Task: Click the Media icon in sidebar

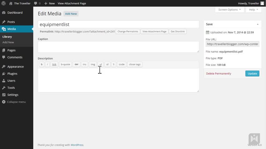Action: [4, 29]
